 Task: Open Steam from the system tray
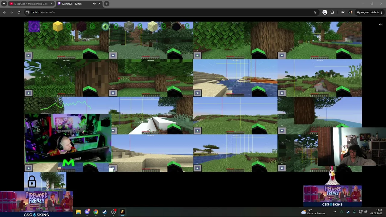pos(348,212)
